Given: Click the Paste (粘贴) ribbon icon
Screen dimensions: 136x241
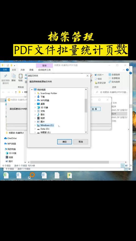Looking at the screenshot, I should [20, 76].
